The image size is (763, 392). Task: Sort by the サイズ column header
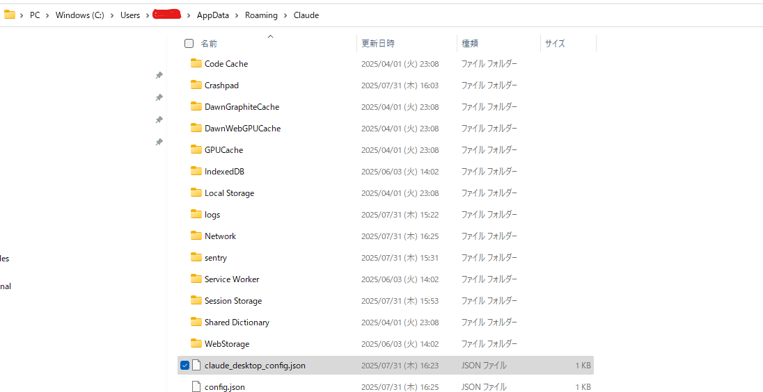[x=556, y=43]
